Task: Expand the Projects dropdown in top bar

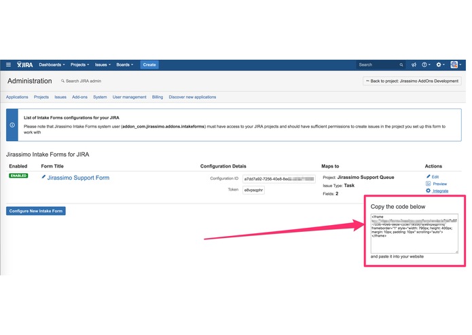Action: click(x=79, y=65)
